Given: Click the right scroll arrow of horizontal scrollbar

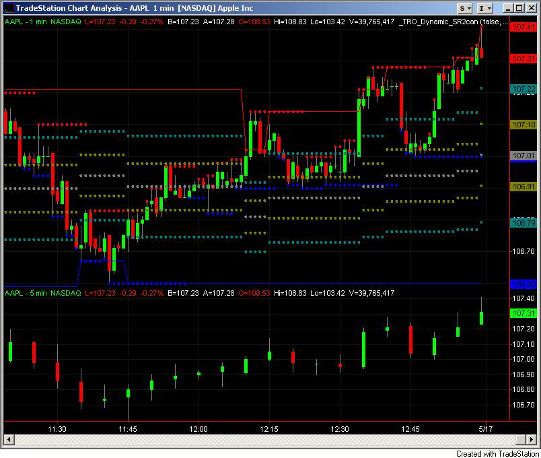Looking at the screenshot, I should click(532, 440).
